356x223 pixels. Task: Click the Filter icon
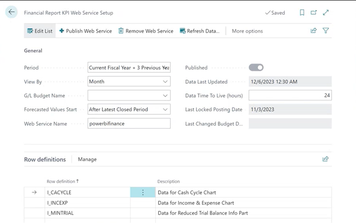coord(325,31)
